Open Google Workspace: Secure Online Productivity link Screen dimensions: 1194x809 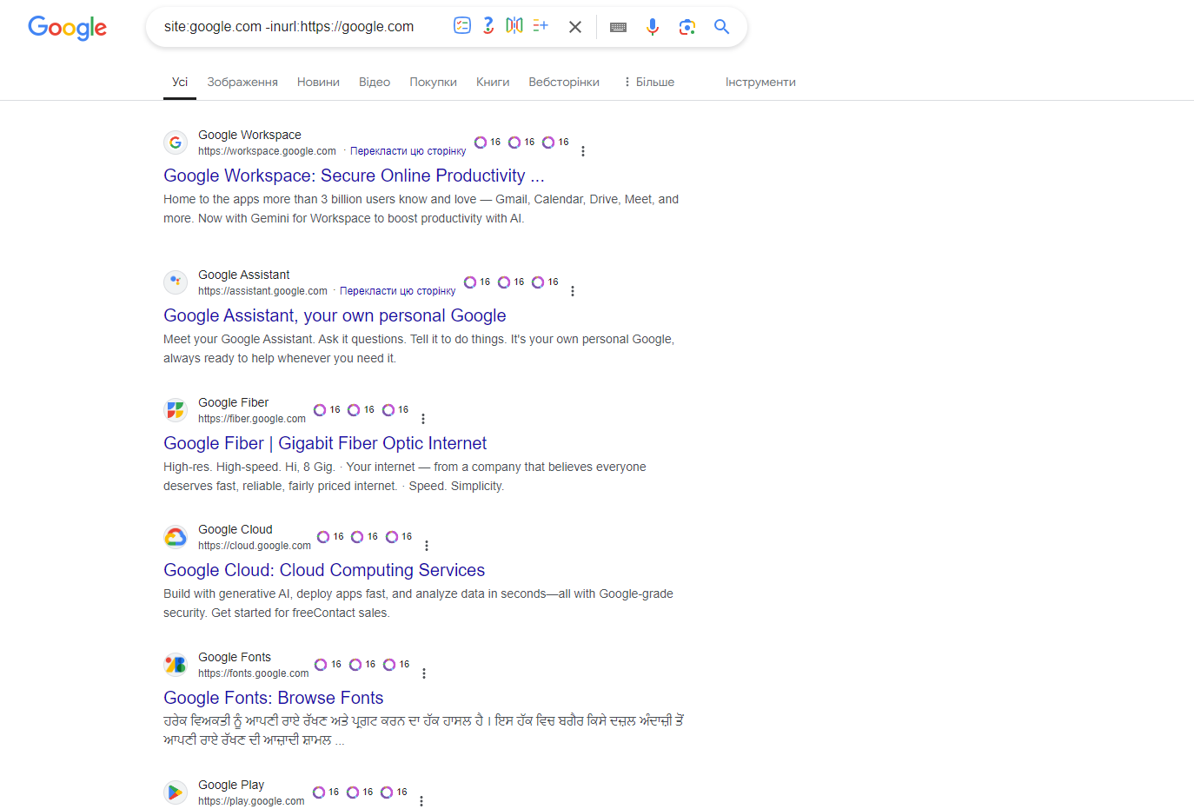click(354, 176)
